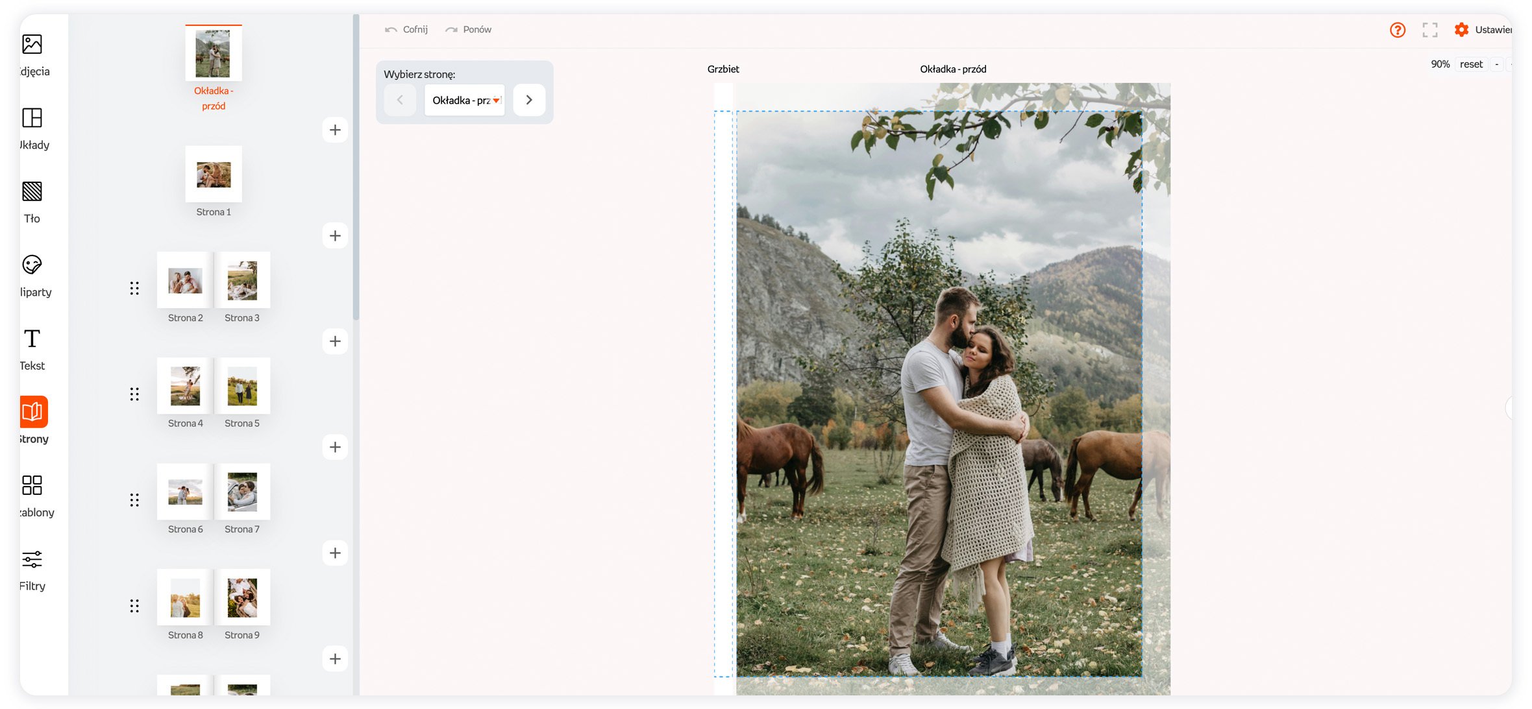Click Cofnij to undo
The image size is (1532, 709).
[406, 30]
